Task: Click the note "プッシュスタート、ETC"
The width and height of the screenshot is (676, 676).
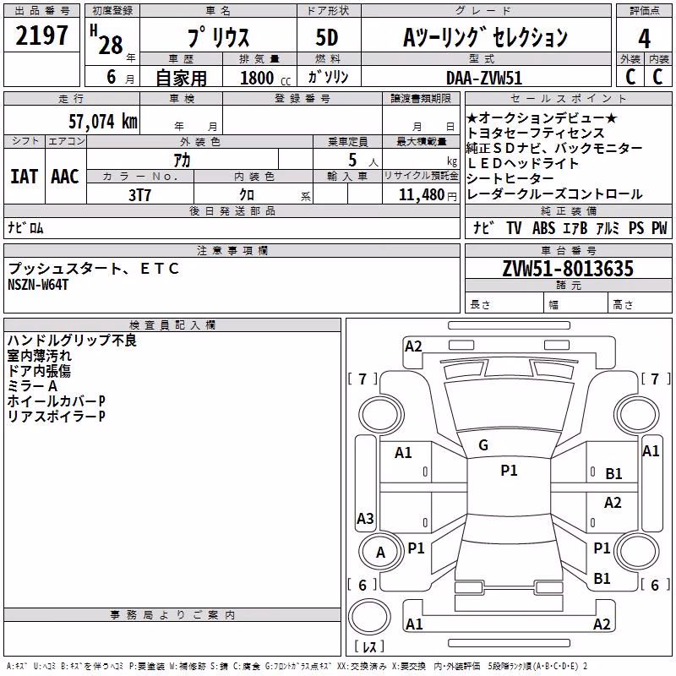Action: (94, 268)
